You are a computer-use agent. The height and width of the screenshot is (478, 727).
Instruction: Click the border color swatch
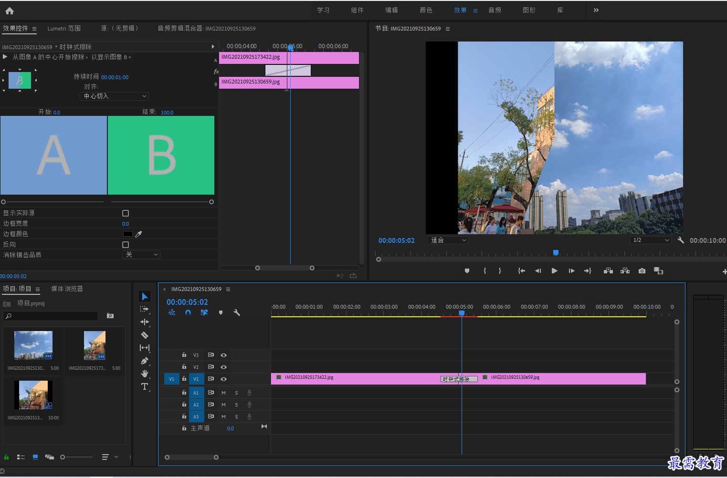pyautogui.click(x=127, y=234)
